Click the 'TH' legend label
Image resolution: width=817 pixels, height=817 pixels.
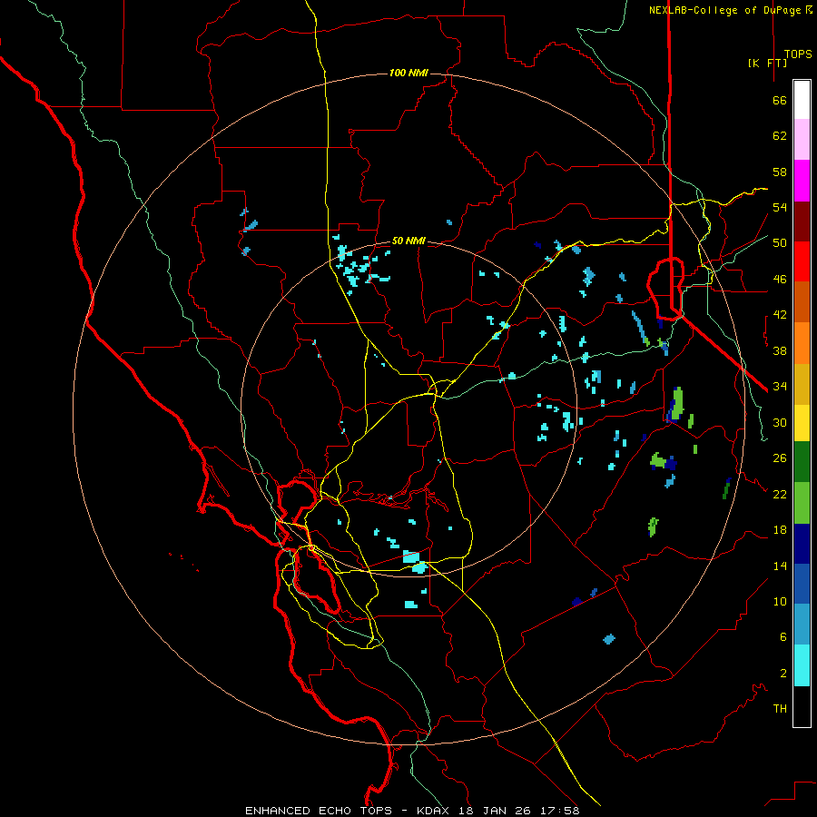click(780, 708)
